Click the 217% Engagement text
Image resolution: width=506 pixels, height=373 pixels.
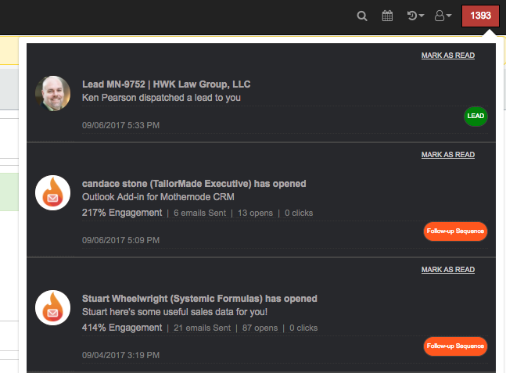(x=122, y=213)
